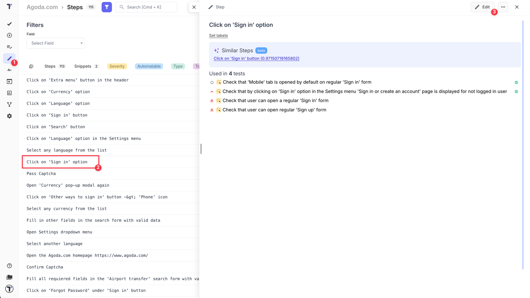Open the ellipsis menu in the Step panel
The image size is (530, 298).
tap(503, 7)
